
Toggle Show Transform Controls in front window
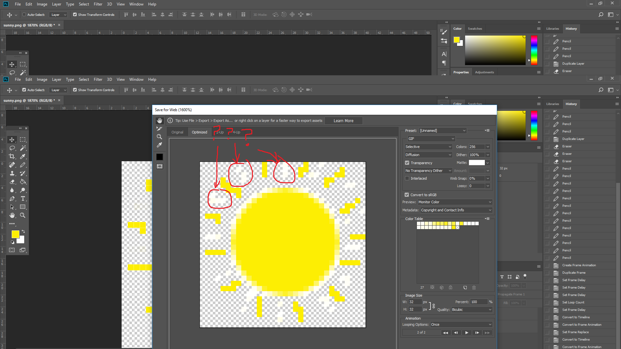[x=75, y=90]
